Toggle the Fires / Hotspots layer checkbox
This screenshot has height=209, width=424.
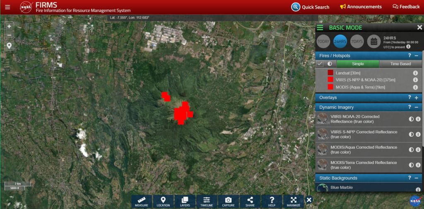click(320, 64)
